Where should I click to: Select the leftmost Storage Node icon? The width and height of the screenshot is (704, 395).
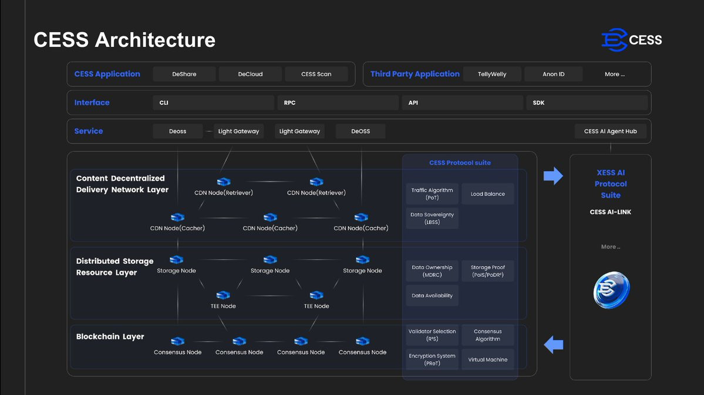[x=177, y=260]
